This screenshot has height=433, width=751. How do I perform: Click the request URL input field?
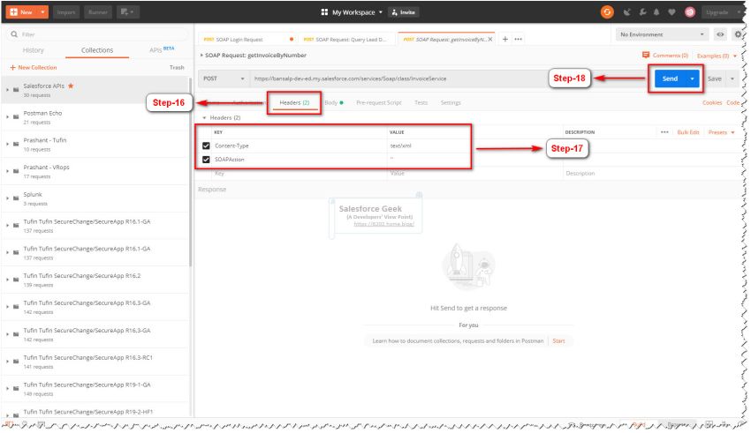click(398, 78)
